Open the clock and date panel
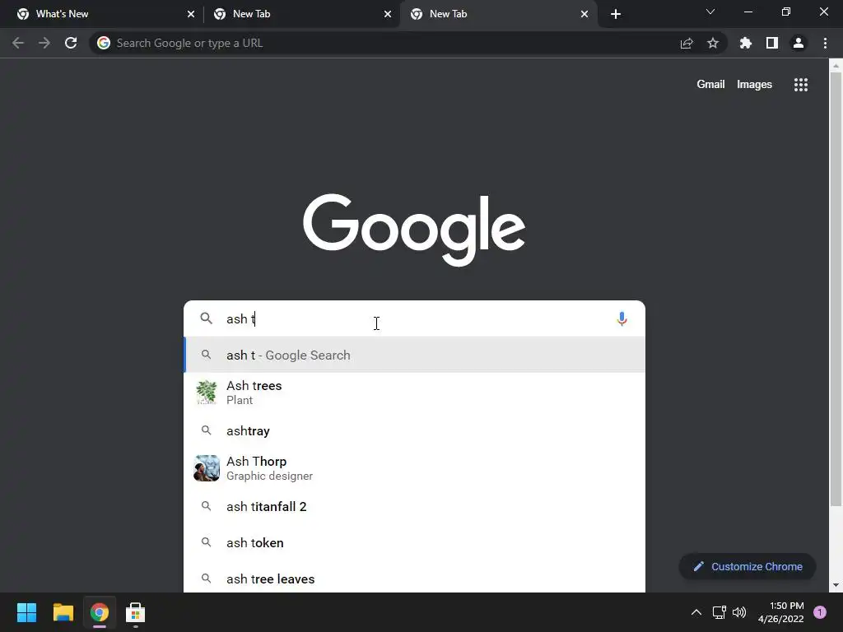Screen dimensions: 843x632 [x=780, y=612]
